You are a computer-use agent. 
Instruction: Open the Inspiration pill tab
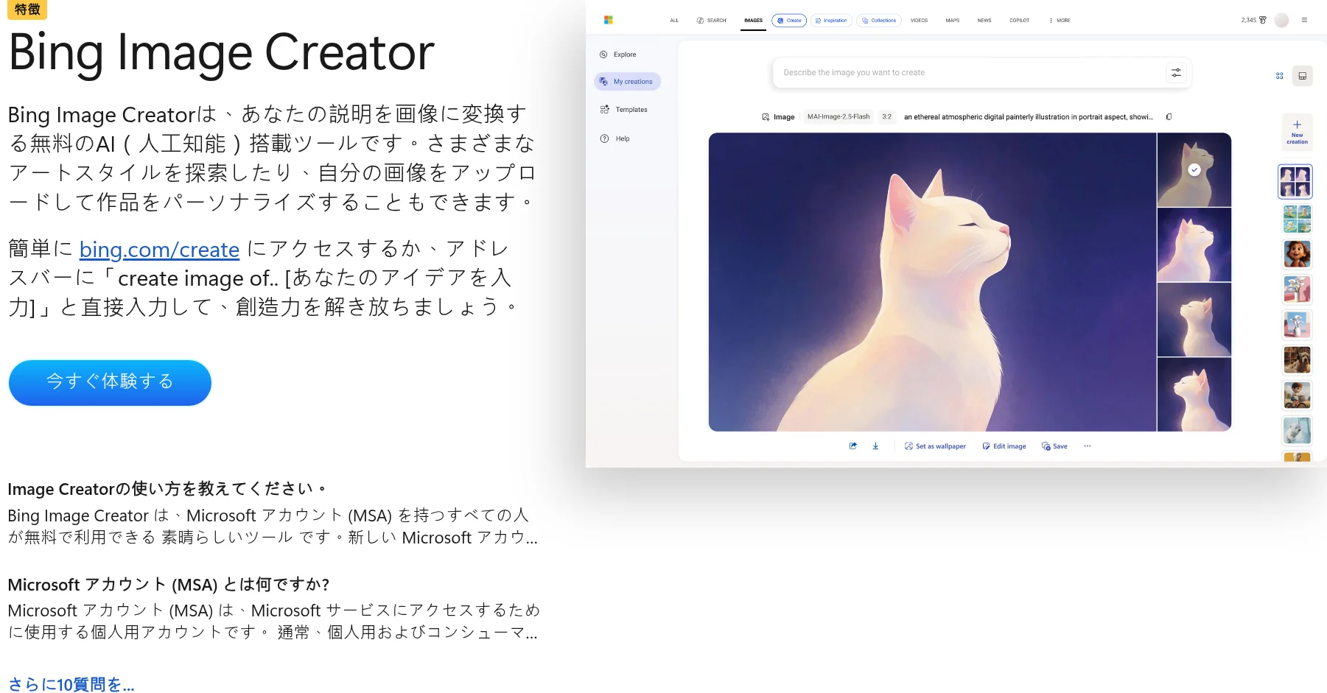pos(831,21)
